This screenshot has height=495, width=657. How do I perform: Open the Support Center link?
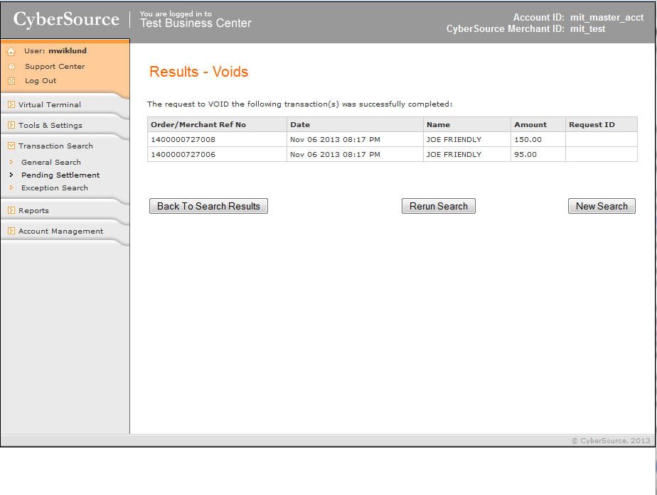(x=55, y=67)
